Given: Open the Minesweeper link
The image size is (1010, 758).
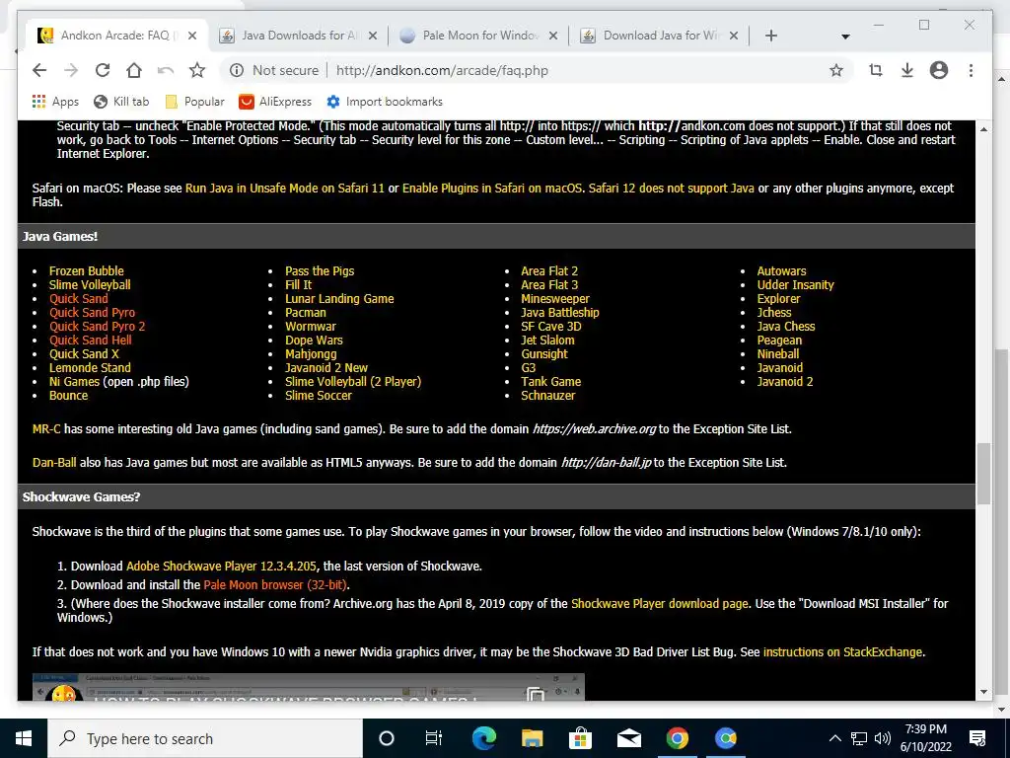Looking at the screenshot, I should point(555,298).
